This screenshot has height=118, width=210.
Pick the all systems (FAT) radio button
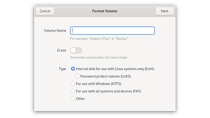(x=73, y=91)
